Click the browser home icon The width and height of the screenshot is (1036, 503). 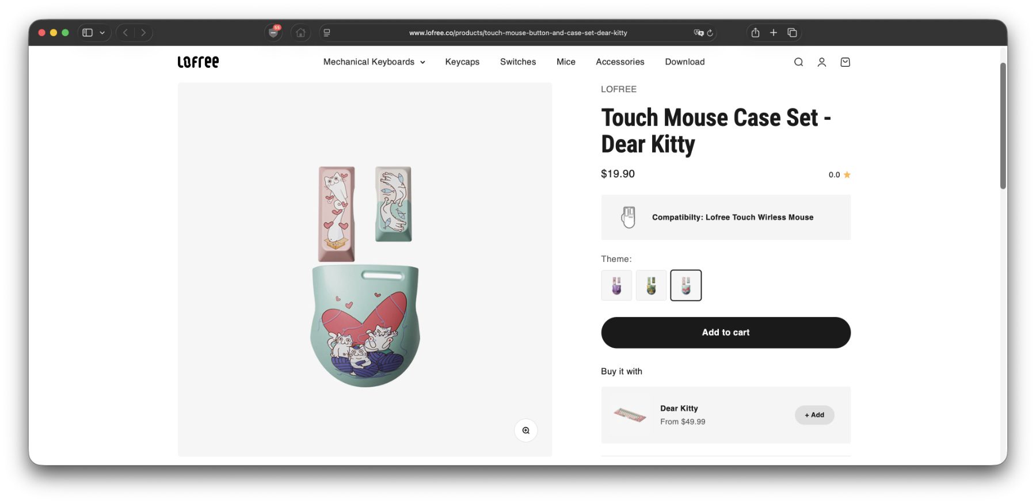pos(300,33)
